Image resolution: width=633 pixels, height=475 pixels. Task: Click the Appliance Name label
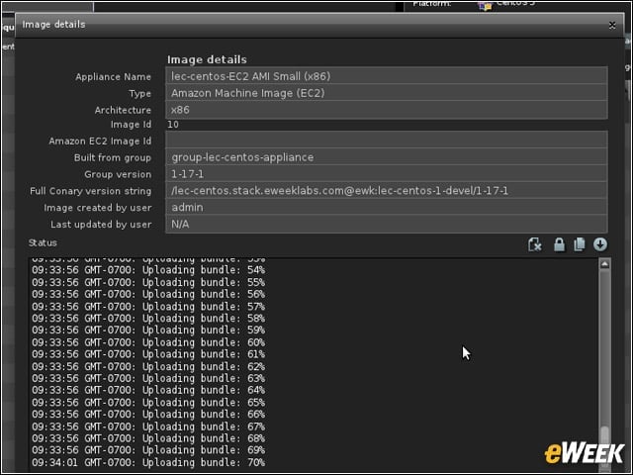tap(113, 77)
